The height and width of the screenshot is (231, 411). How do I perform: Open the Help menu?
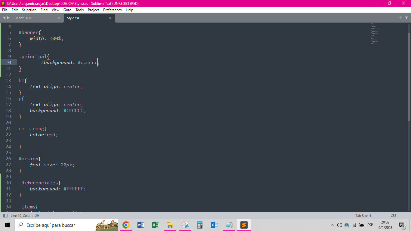pyautogui.click(x=129, y=10)
